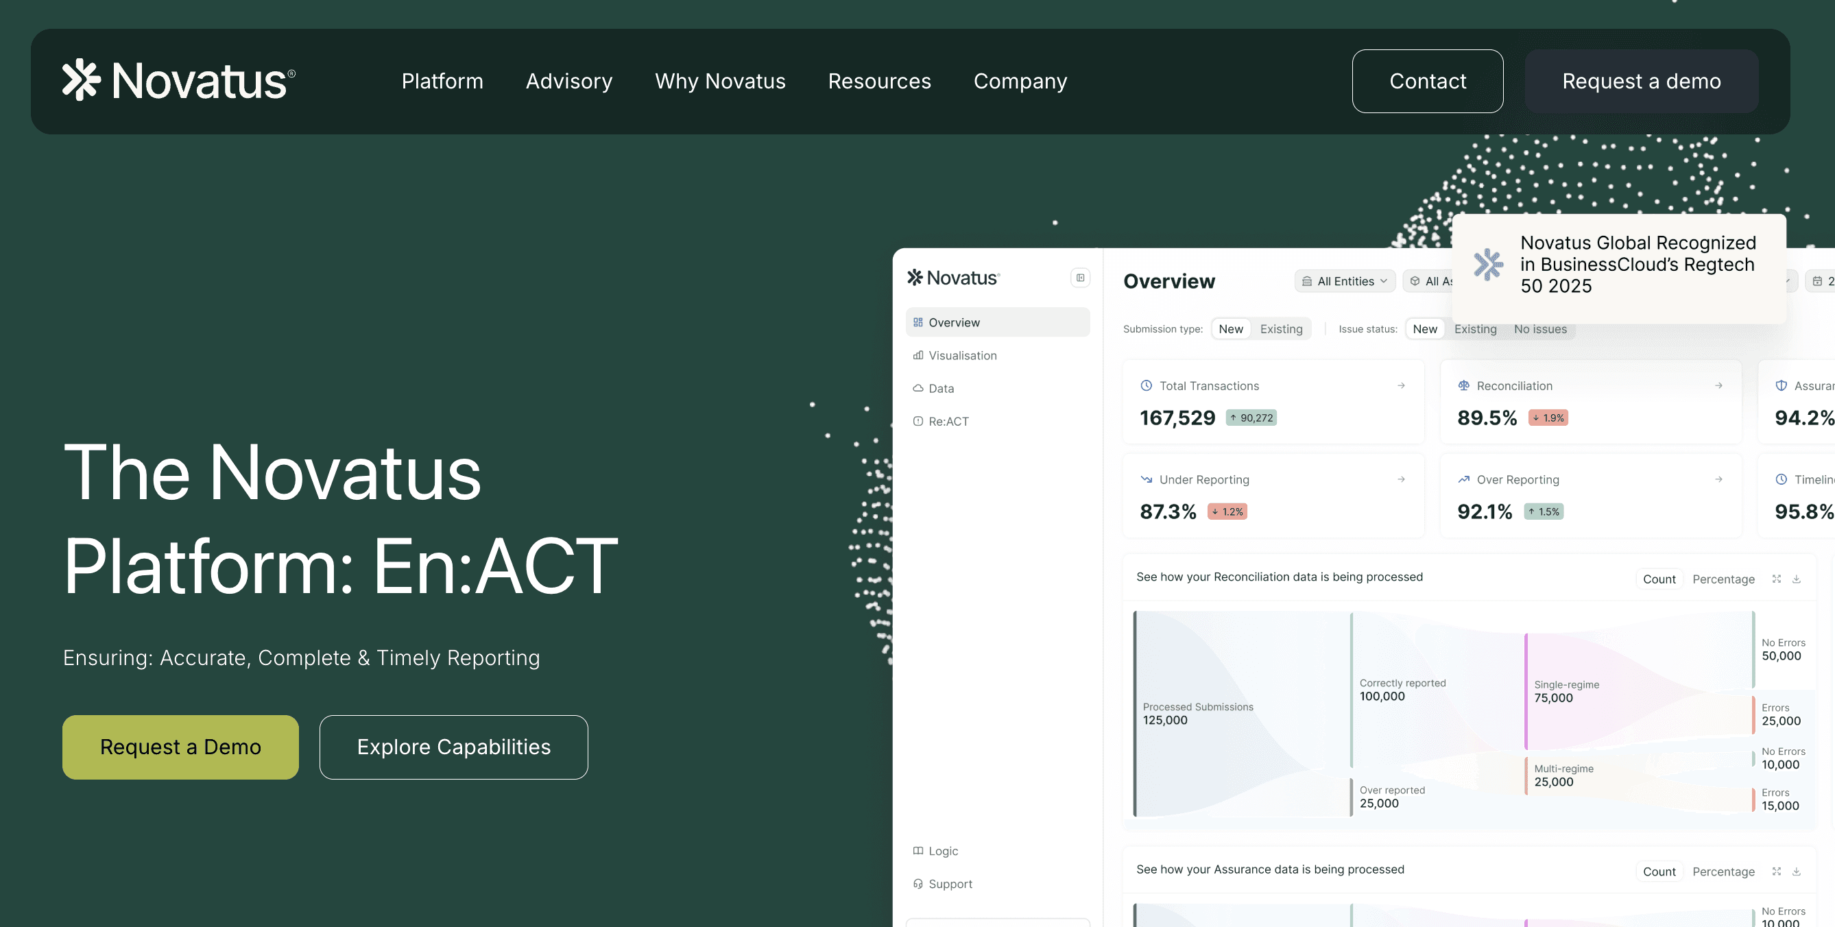Open Total Transactions card arrow
Image resolution: width=1835 pixels, height=927 pixels.
(x=1400, y=385)
